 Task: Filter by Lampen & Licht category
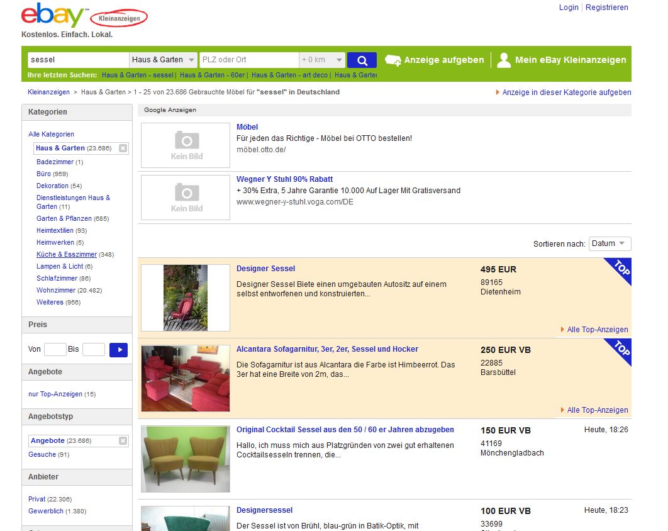(x=60, y=266)
